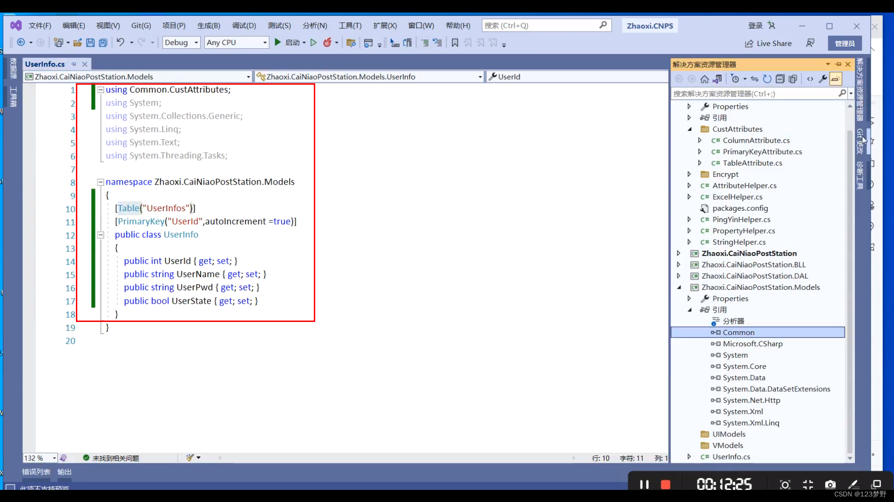Start debugging with the green play arrow

[x=278, y=42]
